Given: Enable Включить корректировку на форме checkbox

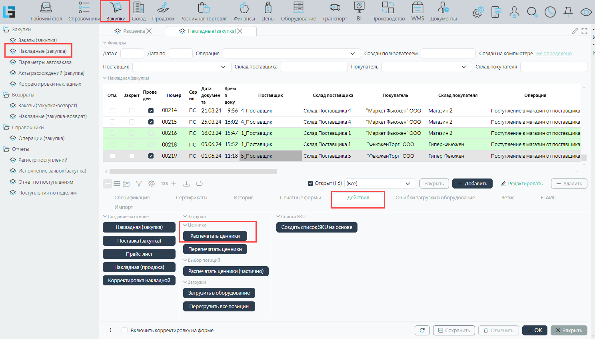Looking at the screenshot, I should (124, 330).
